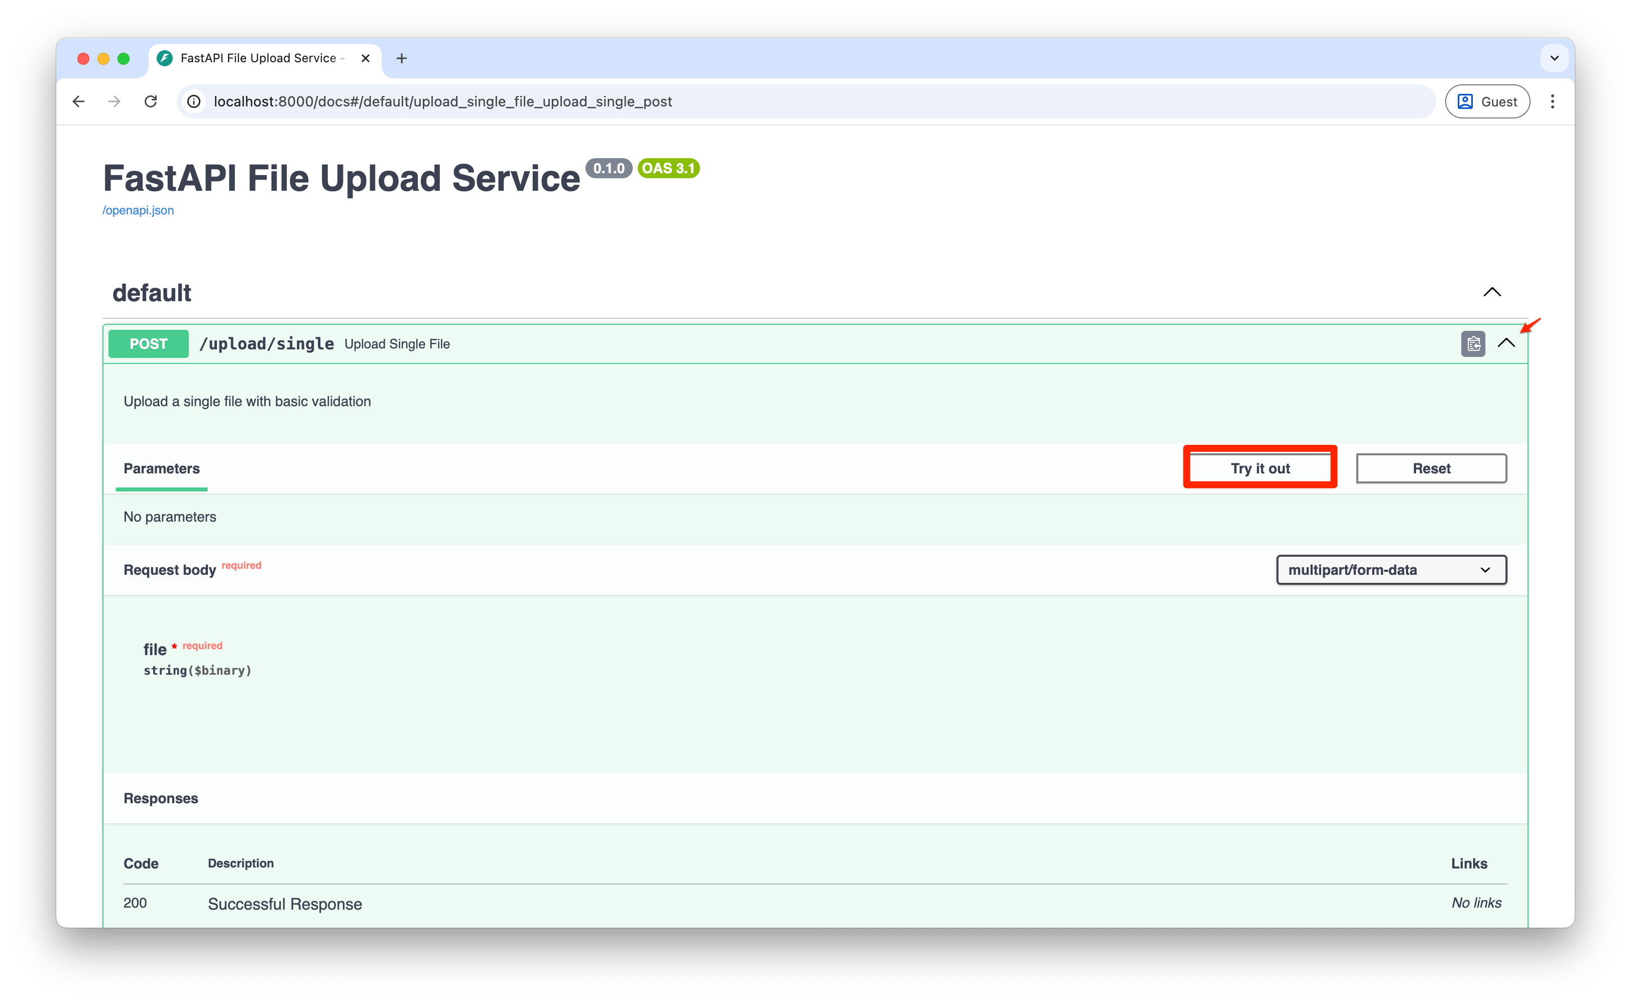Click the Reset button
The width and height of the screenshot is (1631, 1002).
point(1431,468)
